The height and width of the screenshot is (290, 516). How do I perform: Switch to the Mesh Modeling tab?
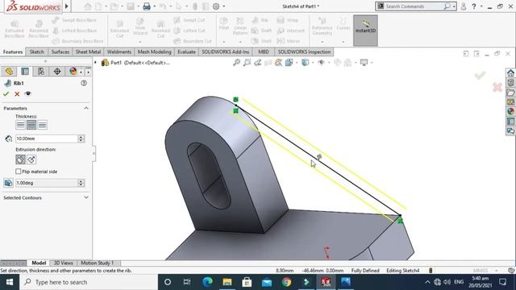154,52
